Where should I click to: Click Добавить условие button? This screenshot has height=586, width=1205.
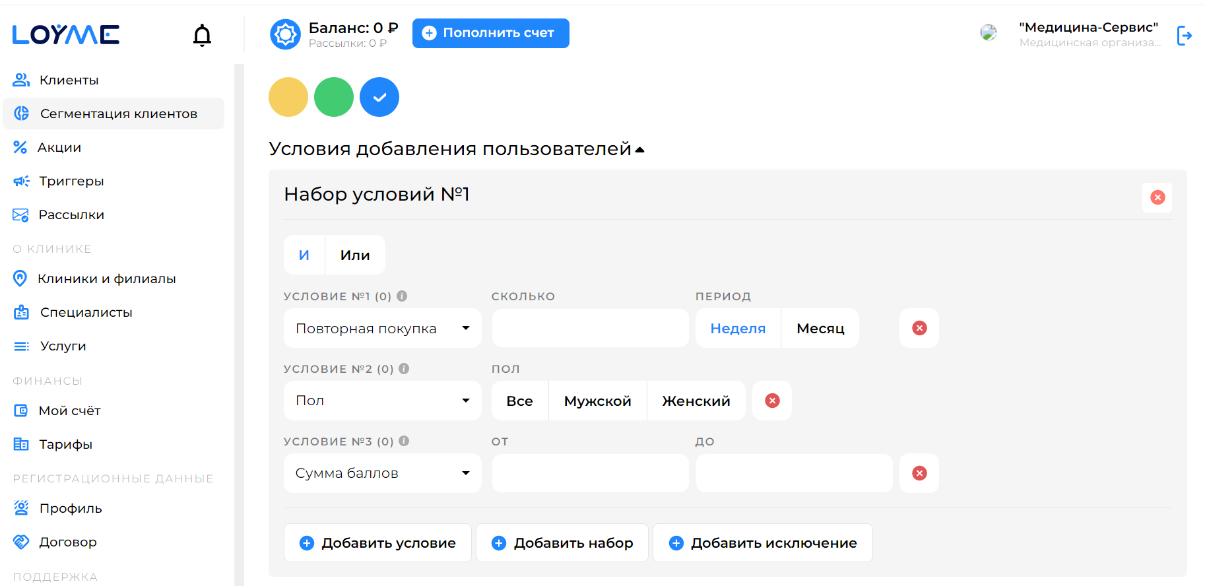[377, 542]
